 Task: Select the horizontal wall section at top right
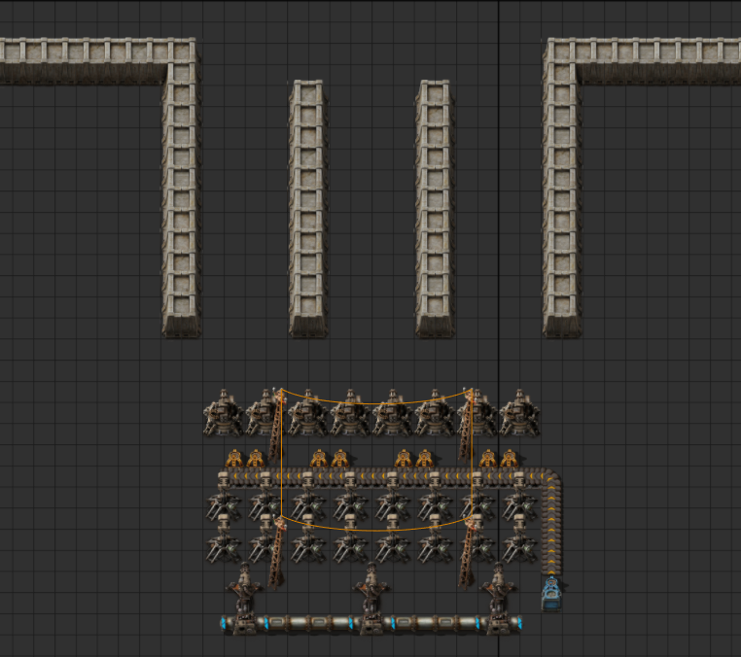pyautogui.click(x=658, y=61)
